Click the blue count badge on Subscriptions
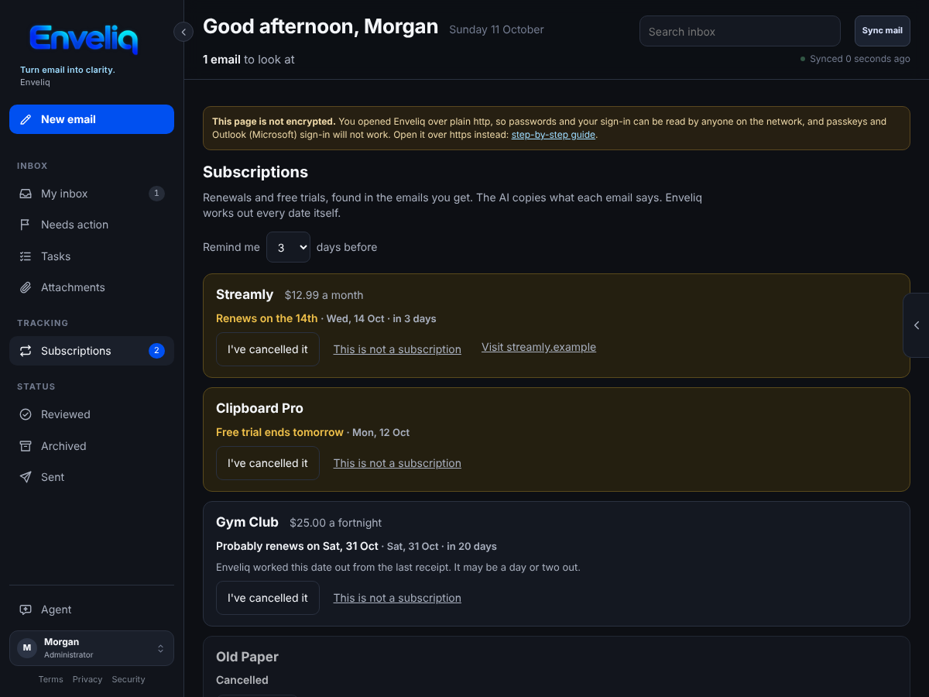929x697 pixels. tap(156, 351)
